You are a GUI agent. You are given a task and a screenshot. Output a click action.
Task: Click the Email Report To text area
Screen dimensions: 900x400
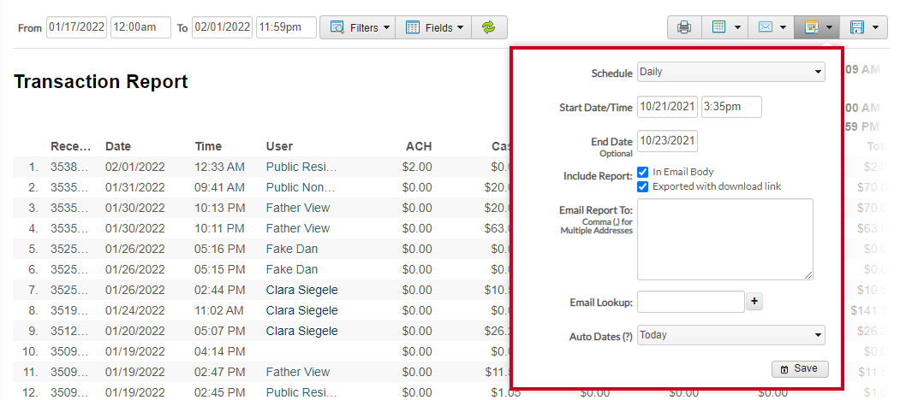[725, 239]
